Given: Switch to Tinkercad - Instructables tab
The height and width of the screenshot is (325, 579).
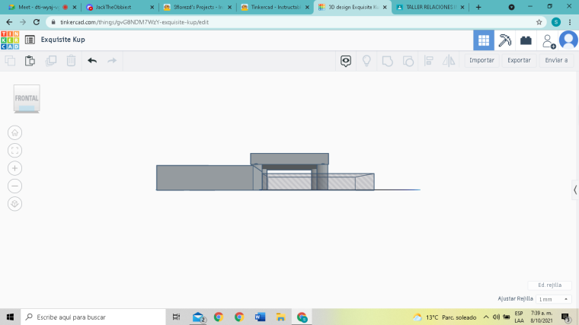Looking at the screenshot, I should pos(275,7).
